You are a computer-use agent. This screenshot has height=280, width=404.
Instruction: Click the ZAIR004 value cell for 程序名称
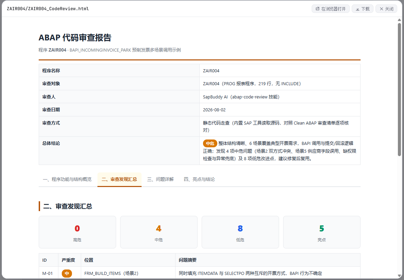[x=280, y=71]
